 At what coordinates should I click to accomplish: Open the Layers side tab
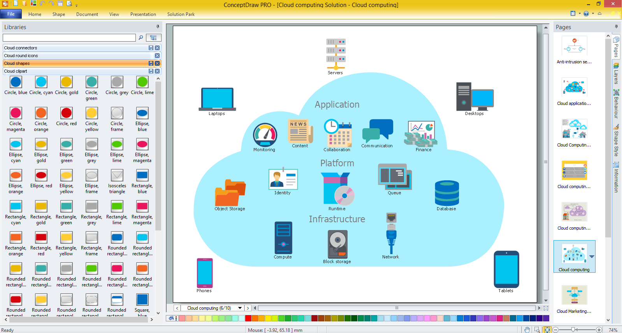[x=616, y=74]
